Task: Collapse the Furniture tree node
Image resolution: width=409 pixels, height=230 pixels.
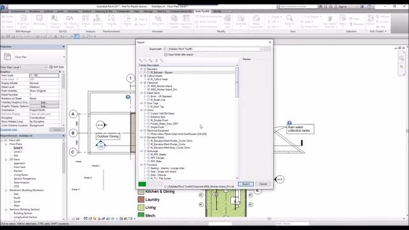Action: pos(141,165)
